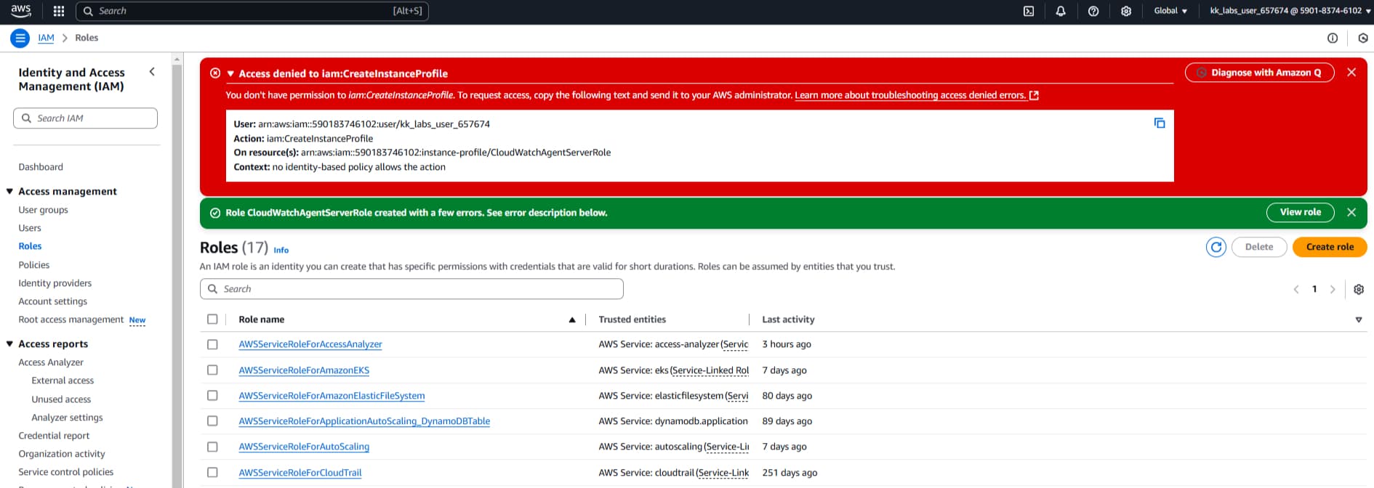Open the help question mark icon
The height and width of the screenshot is (488, 1374).
pos(1093,11)
